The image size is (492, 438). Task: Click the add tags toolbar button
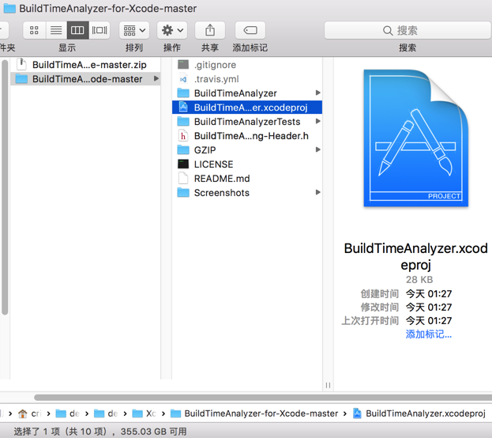pyautogui.click(x=250, y=30)
